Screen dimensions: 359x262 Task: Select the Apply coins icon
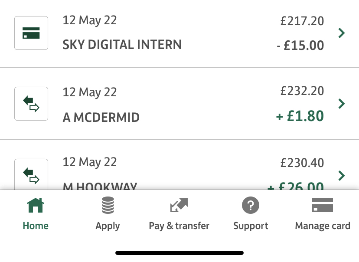tap(108, 205)
